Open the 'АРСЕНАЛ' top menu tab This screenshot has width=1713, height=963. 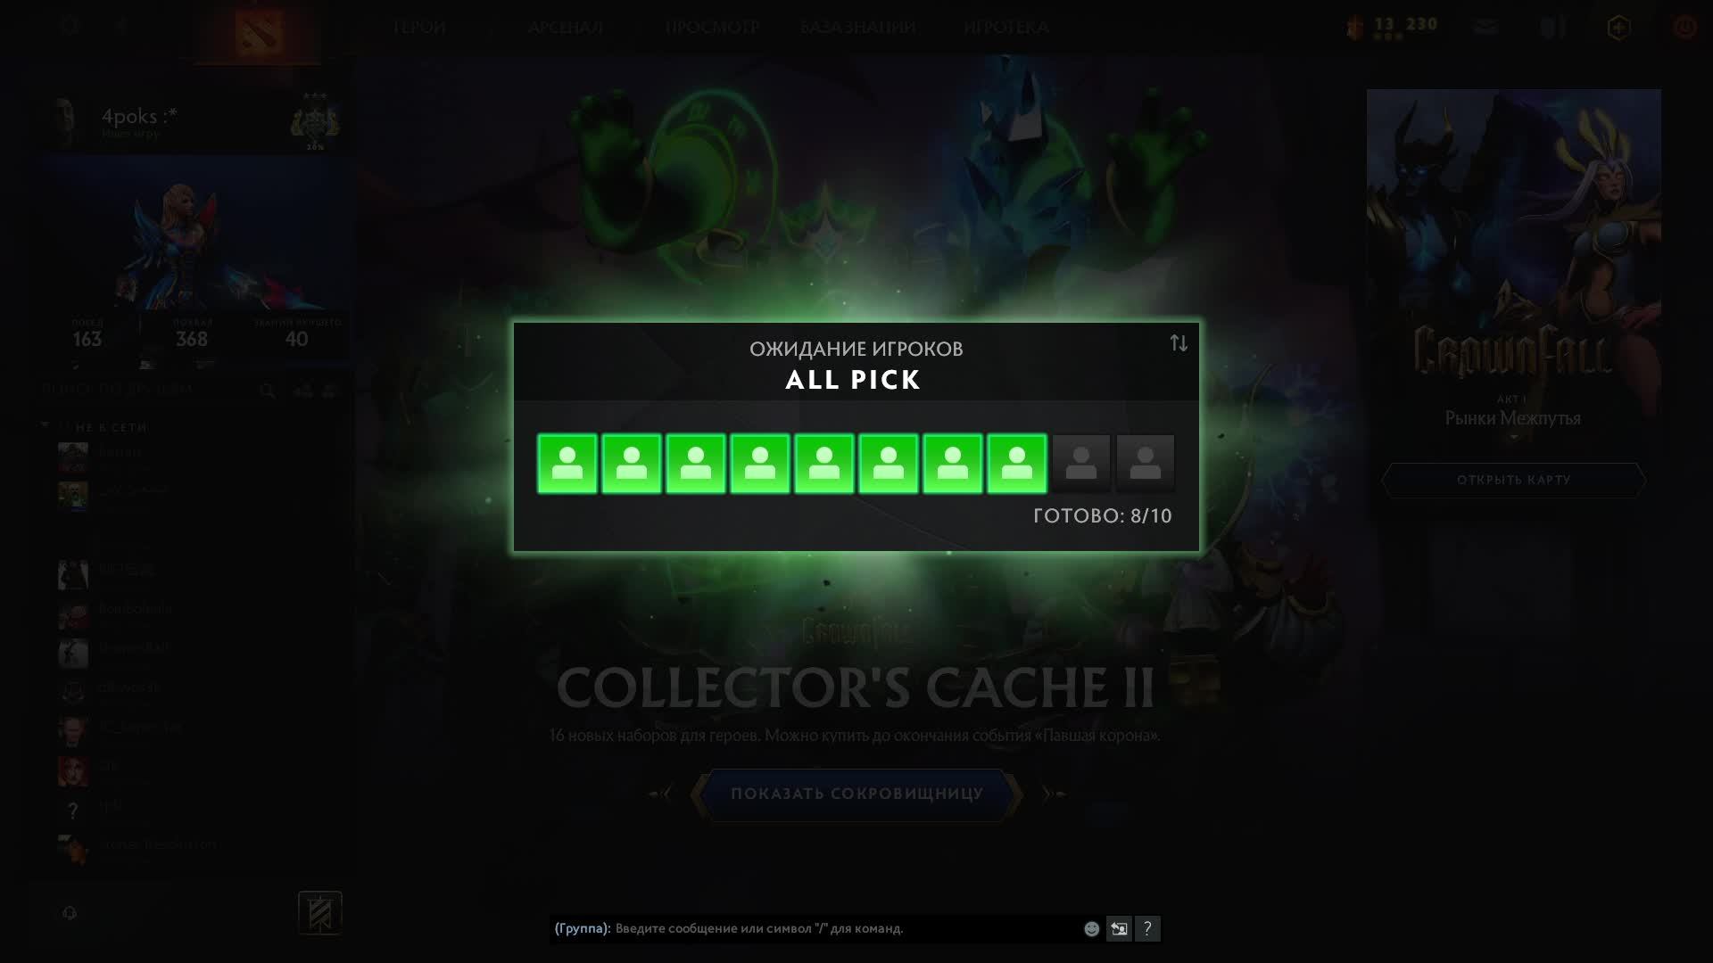(566, 27)
